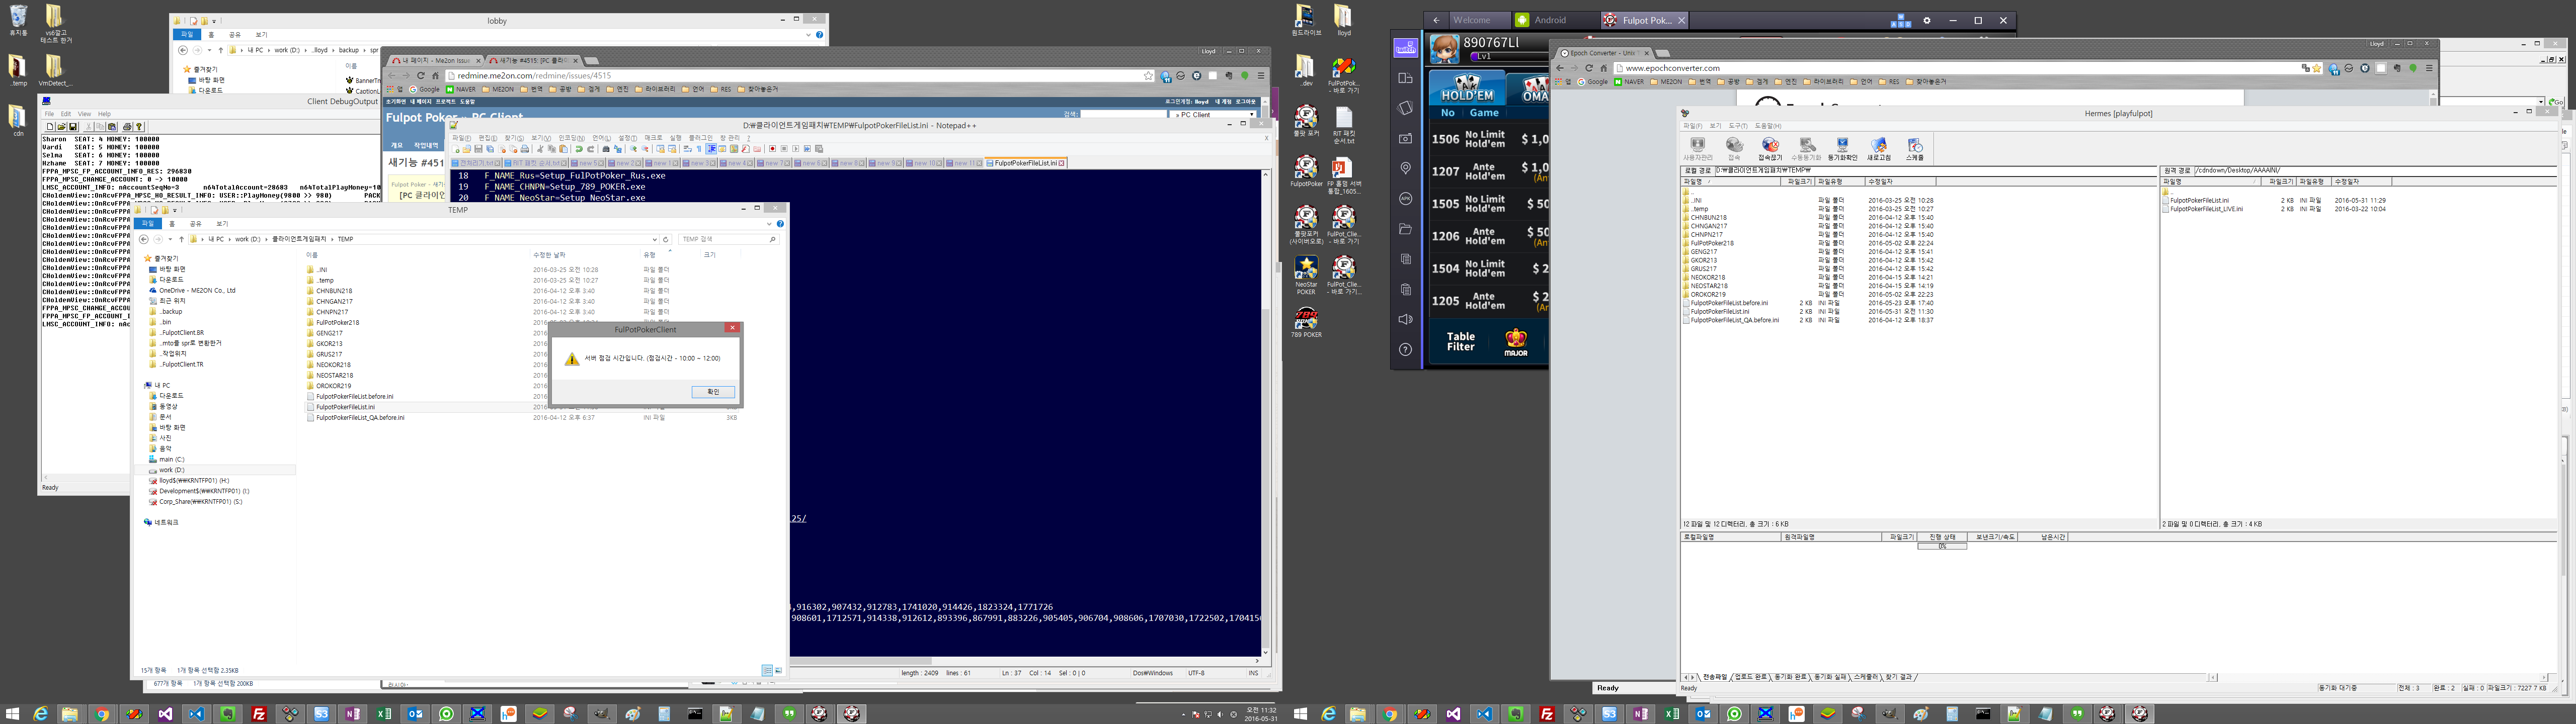The width and height of the screenshot is (2576, 724).
Task: Sort TEMP explorer by 수정한 날짜 column
Action: [586, 255]
